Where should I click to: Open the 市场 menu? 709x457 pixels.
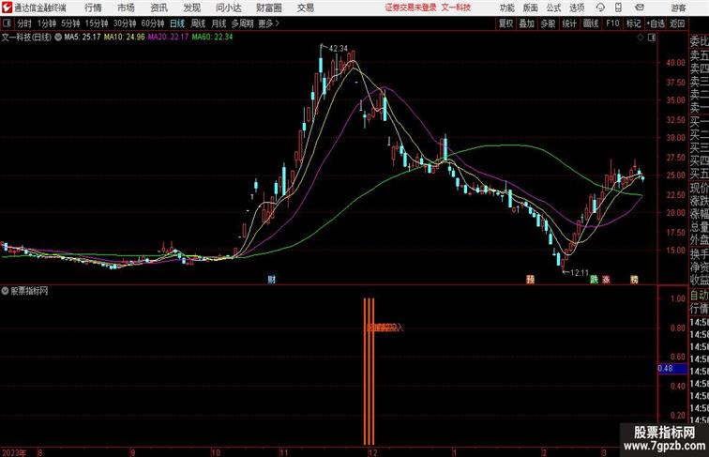click(126, 8)
